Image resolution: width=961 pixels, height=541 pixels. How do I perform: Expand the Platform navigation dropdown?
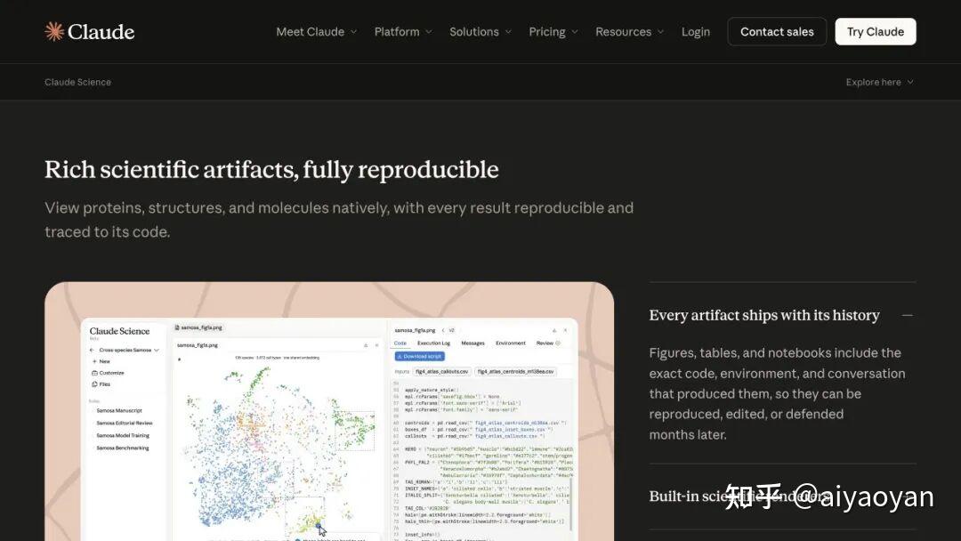pyautogui.click(x=403, y=32)
